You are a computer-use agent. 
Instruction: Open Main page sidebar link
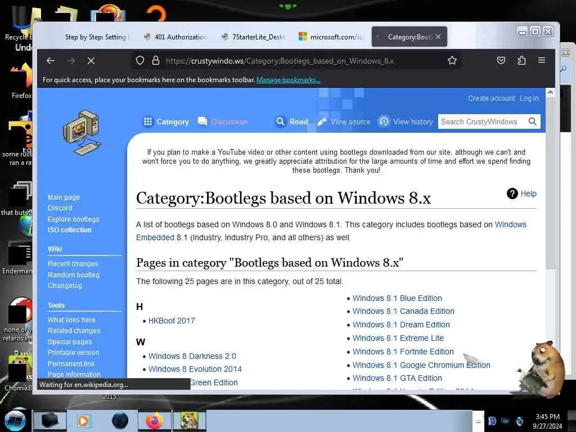(x=64, y=197)
